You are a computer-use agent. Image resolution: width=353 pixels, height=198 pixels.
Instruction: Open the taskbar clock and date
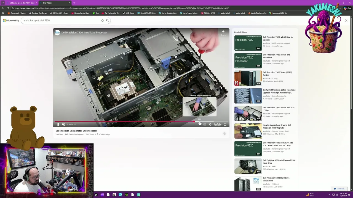tap(344, 195)
